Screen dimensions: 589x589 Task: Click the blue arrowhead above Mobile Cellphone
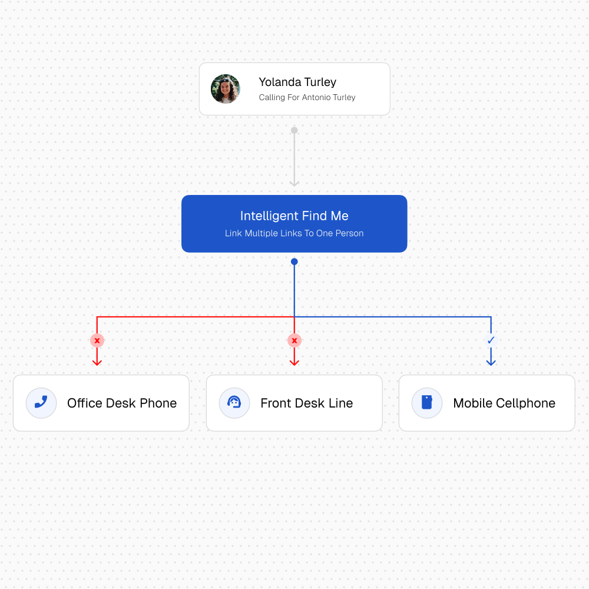491,362
